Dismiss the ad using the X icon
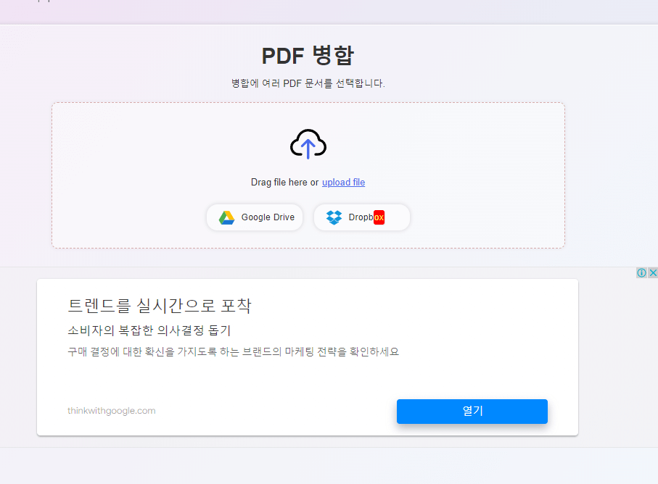The image size is (658, 484). coord(653,272)
